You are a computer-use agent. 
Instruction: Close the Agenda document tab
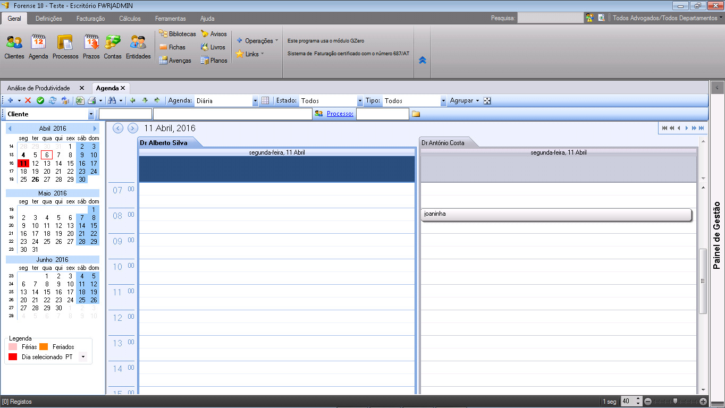(123, 88)
